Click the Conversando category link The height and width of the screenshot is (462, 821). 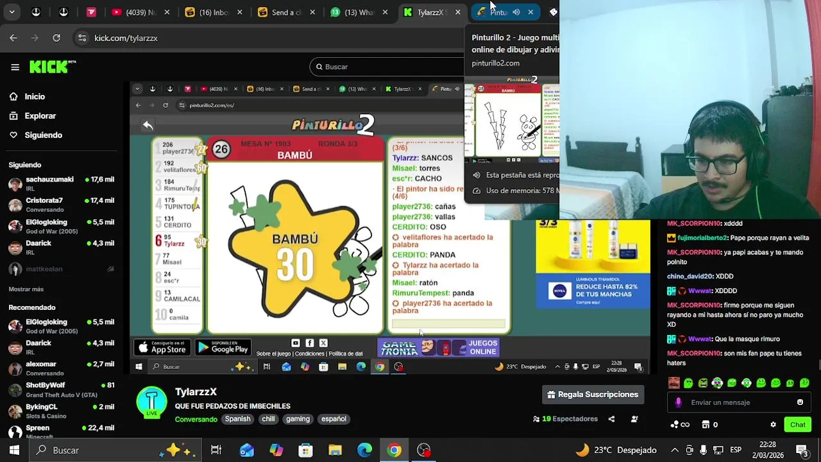(x=196, y=419)
